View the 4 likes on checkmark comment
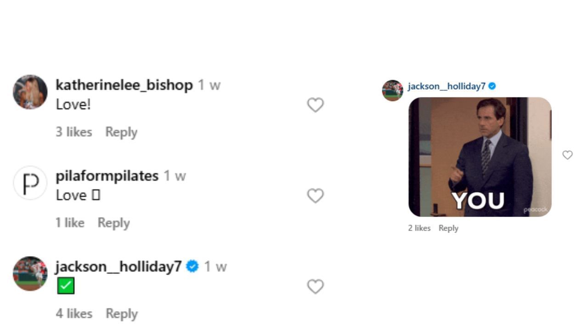This screenshot has width=588, height=331. click(74, 314)
